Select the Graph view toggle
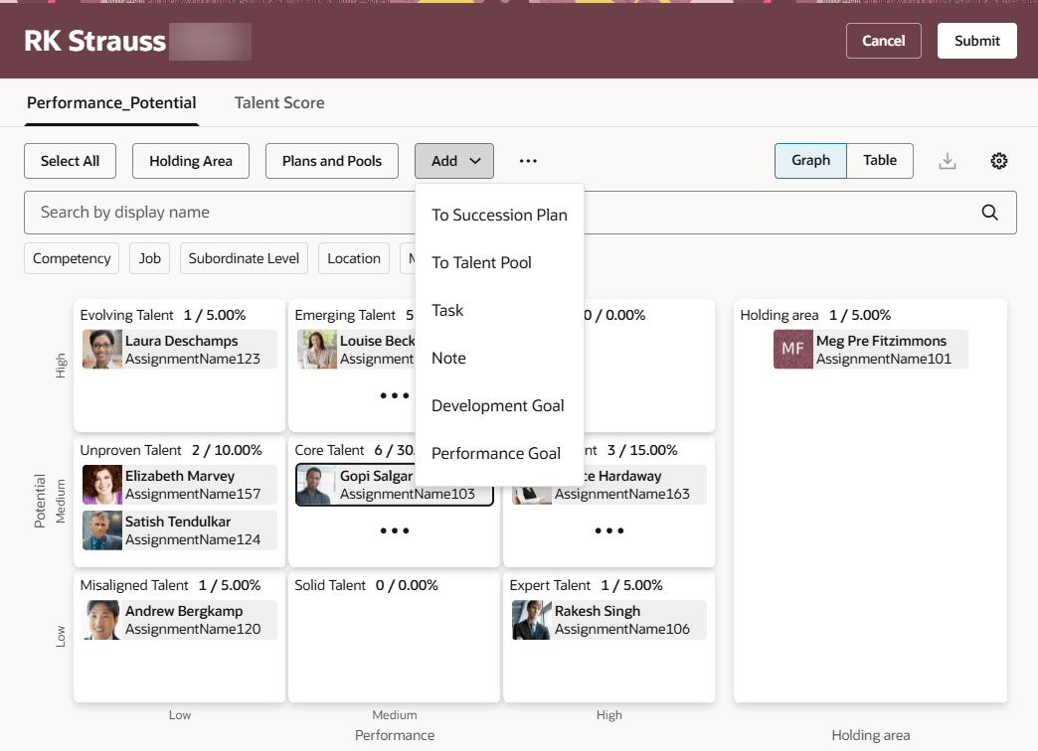The width and height of the screenshot is (1038, 751). 810,160
